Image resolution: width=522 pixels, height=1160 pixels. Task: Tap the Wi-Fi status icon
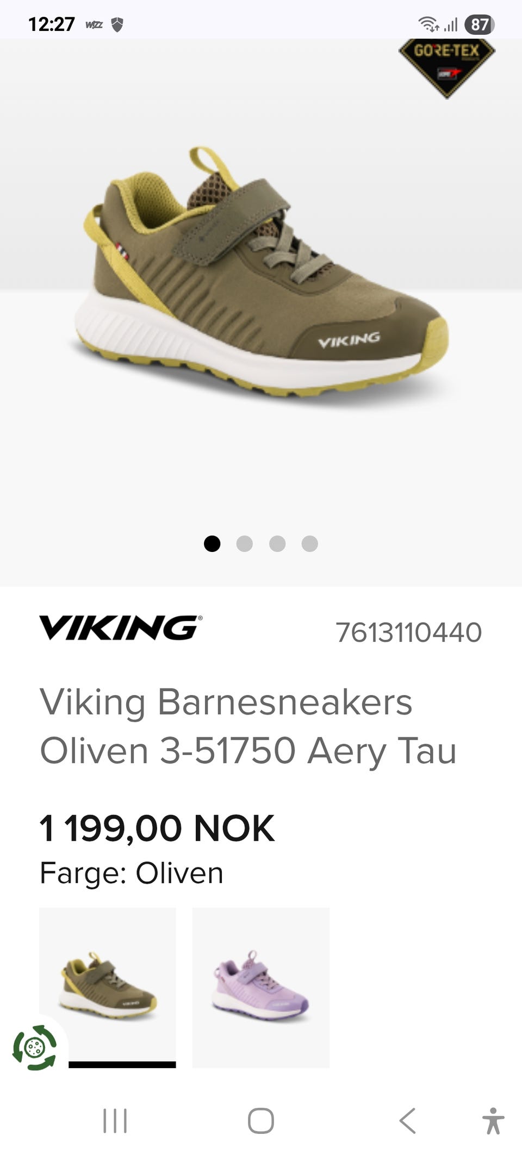click(x=428, y=24)
